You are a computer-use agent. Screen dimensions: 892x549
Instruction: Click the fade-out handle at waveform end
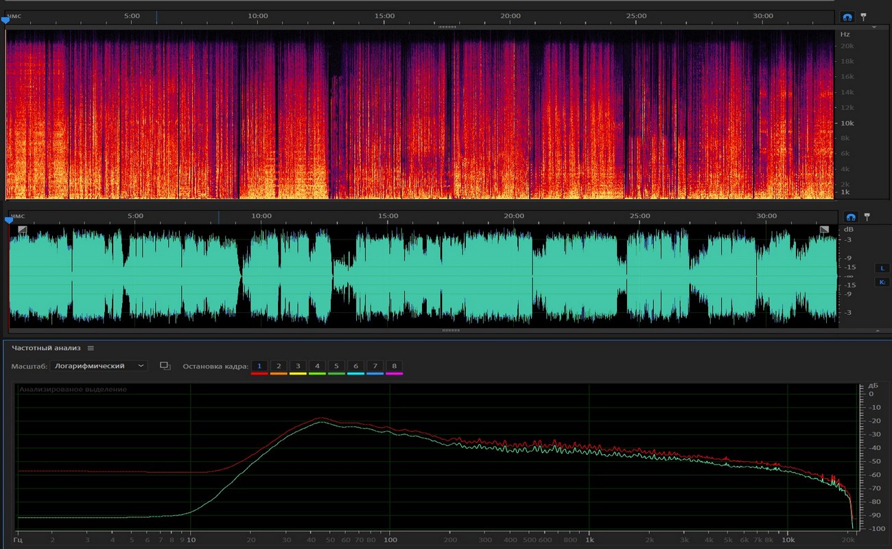click(824, 230)
